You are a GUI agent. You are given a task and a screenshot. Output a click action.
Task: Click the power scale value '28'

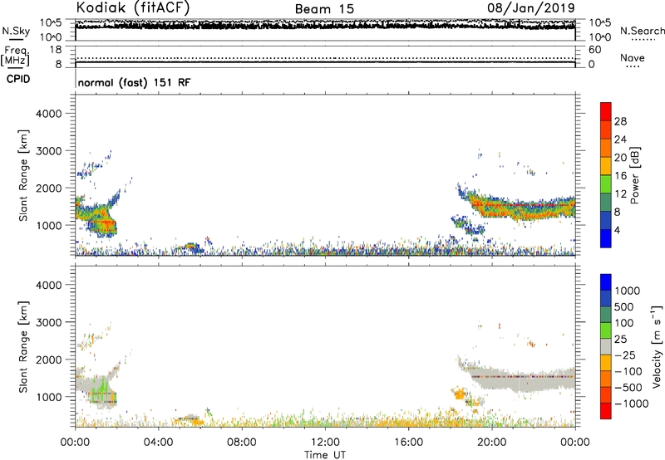click(x=620, y=121)
